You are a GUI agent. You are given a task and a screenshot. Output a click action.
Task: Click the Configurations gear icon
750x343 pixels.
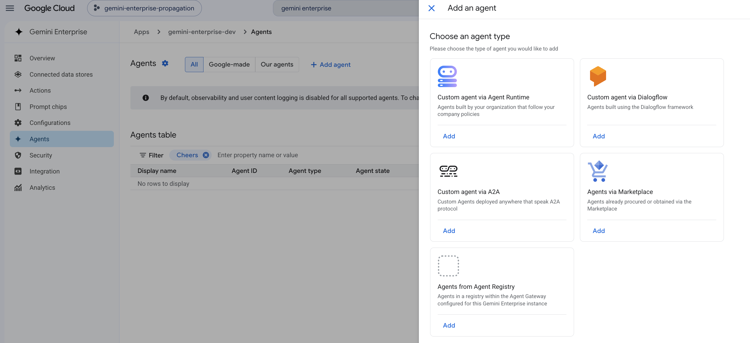point(18,123)
